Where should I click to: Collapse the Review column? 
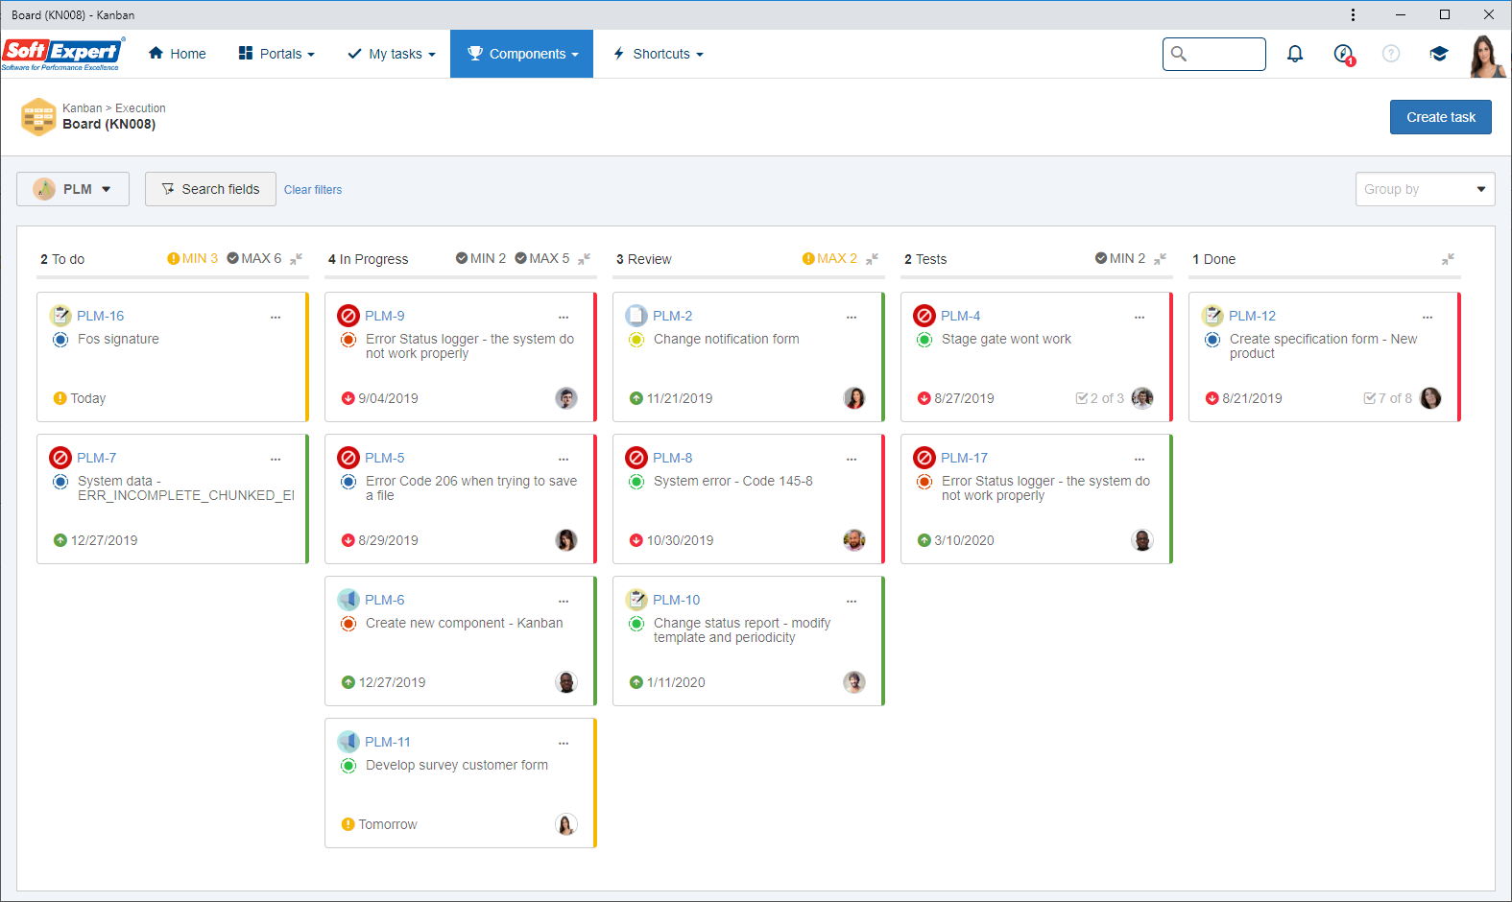click(x=873, y=259)
